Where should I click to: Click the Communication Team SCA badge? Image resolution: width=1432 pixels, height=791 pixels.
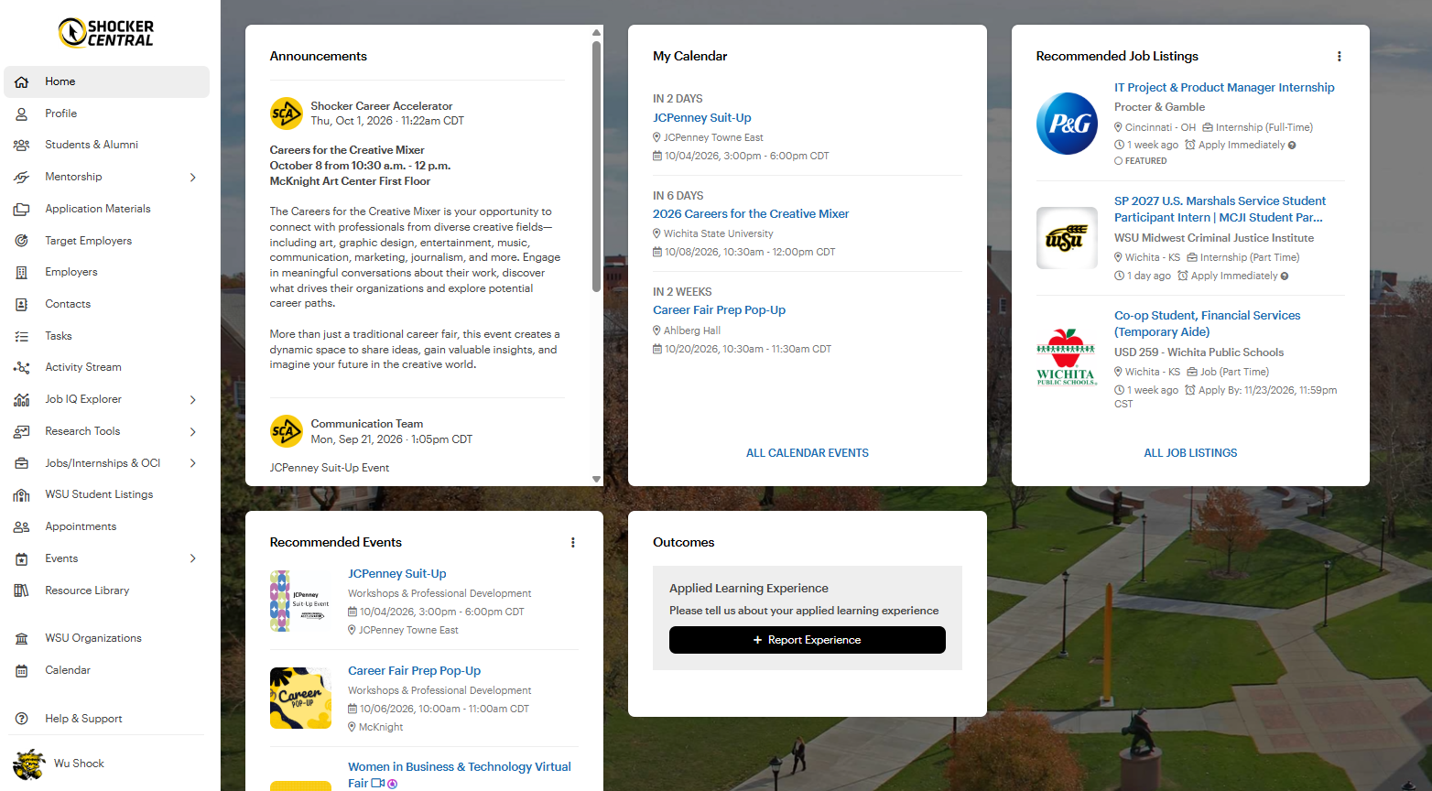click(287, 431)
